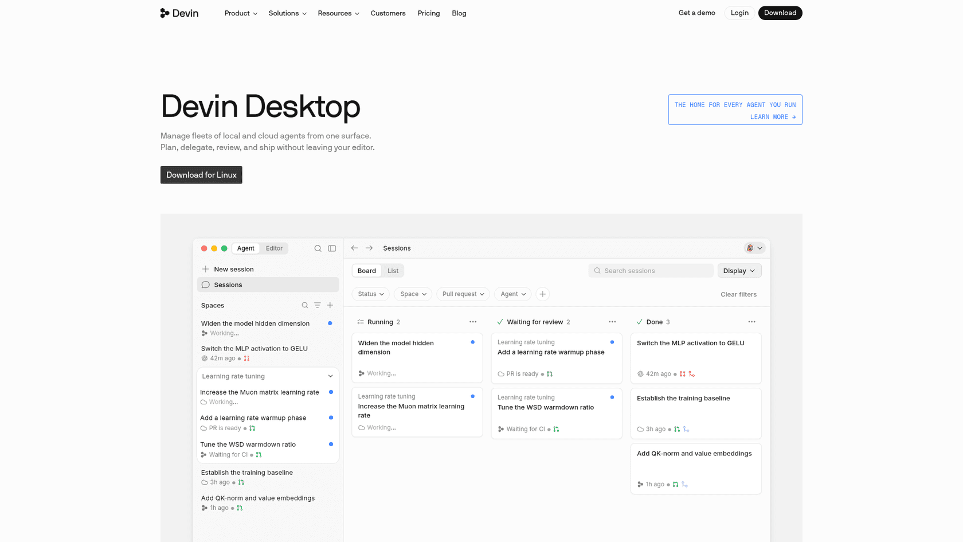Search spaces with the Spaces magnifier icon
Image resolution: width=963 pixels, height=542 pixels.
(x=305, y=305)
